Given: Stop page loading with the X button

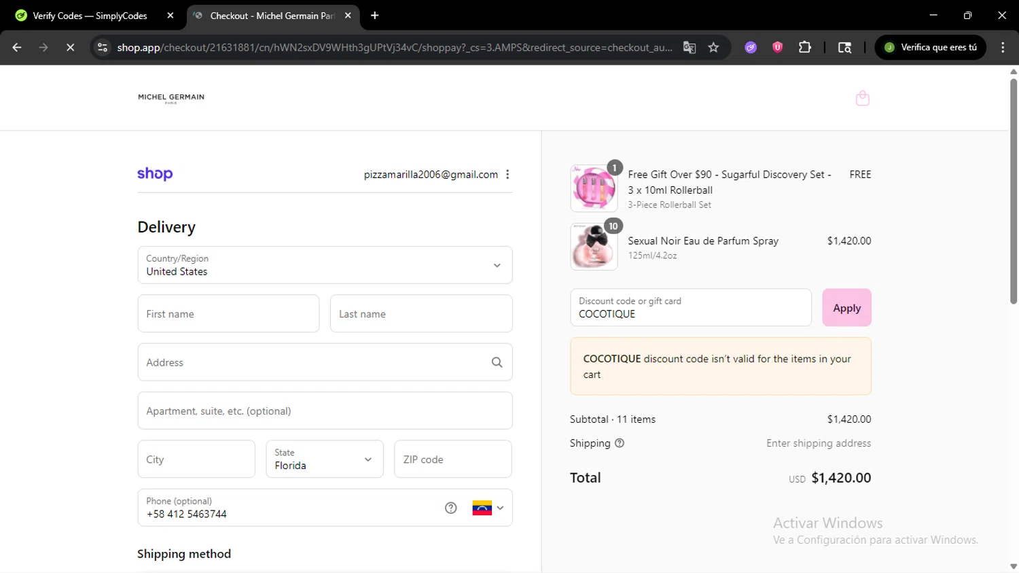Looking at the screenshot, I should coord(70,47).
